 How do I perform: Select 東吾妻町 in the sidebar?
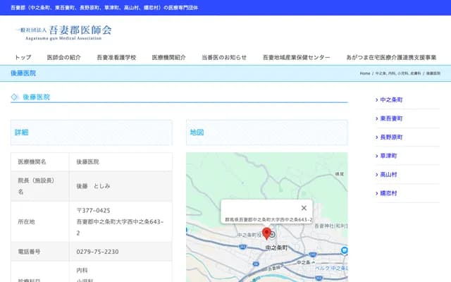391,118
